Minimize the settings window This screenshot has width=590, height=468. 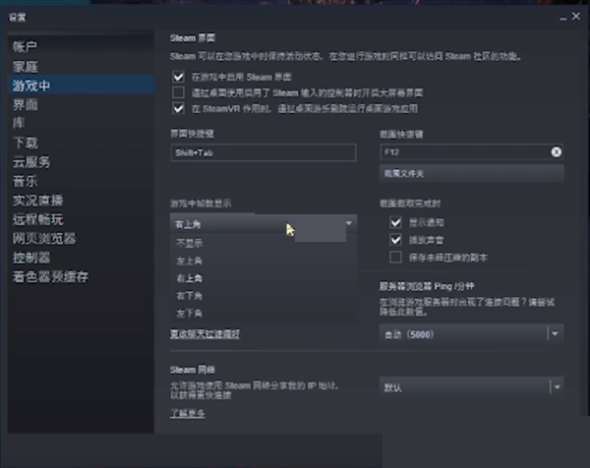[x=562, y=18]
